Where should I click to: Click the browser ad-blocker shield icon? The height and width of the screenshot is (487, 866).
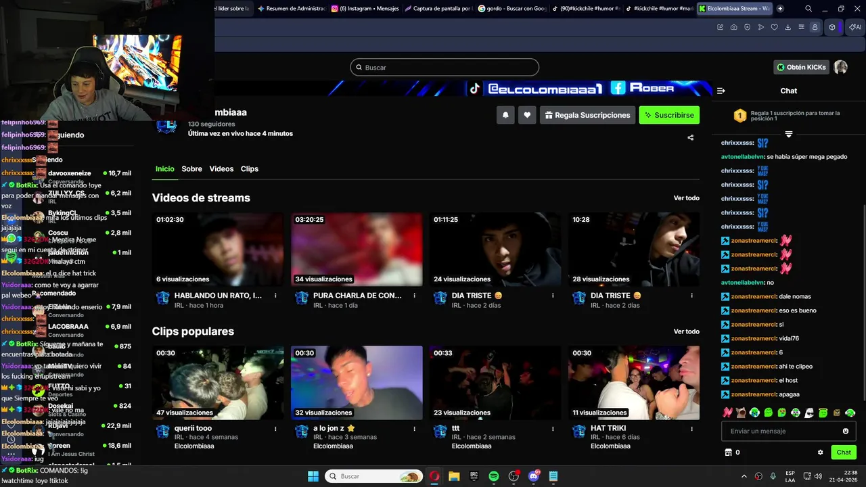tap(747, 27)
